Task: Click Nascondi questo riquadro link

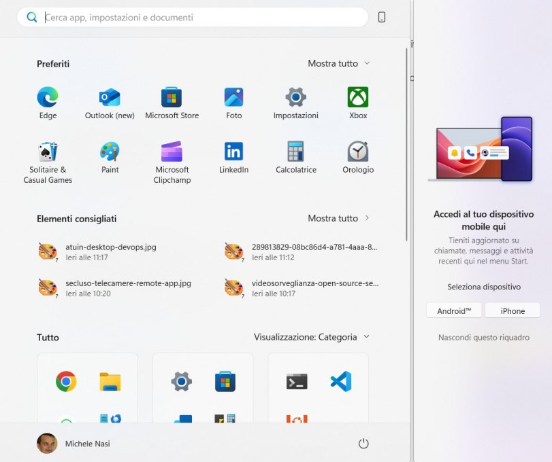Action: [x=483, y=338]
